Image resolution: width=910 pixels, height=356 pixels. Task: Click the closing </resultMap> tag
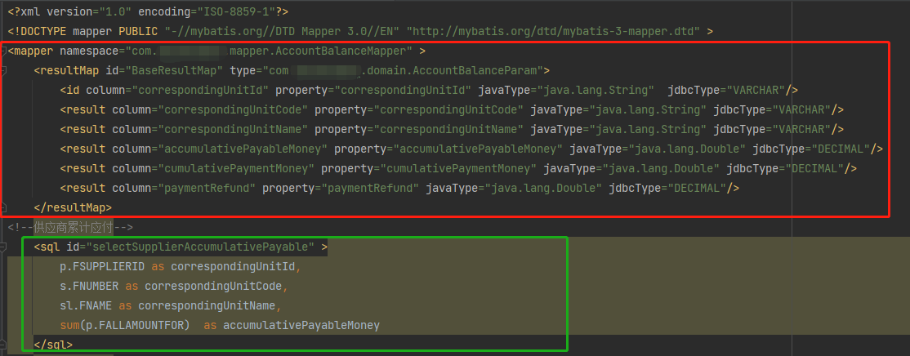click(x=74, y=207)
